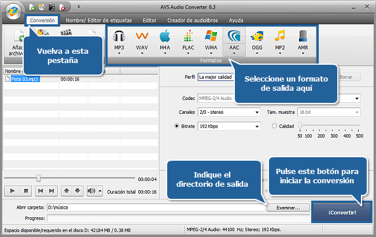
Task: Open the Ayuda menu tab
Action: 235,20
